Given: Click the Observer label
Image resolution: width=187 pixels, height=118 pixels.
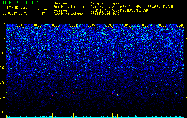Looking at the screenshot, I should point(60,3).
